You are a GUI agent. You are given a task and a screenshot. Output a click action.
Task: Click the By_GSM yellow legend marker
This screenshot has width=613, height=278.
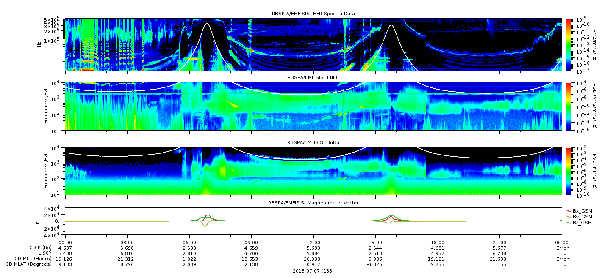pyautogui.click(x=569, y=216)
